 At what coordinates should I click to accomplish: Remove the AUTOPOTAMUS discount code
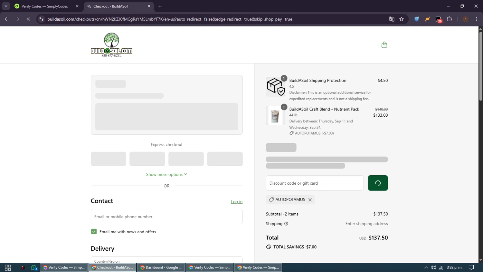(310, 200)
